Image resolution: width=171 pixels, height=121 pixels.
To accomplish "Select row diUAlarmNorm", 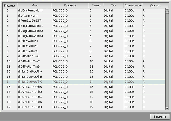I will pos(84,16).
